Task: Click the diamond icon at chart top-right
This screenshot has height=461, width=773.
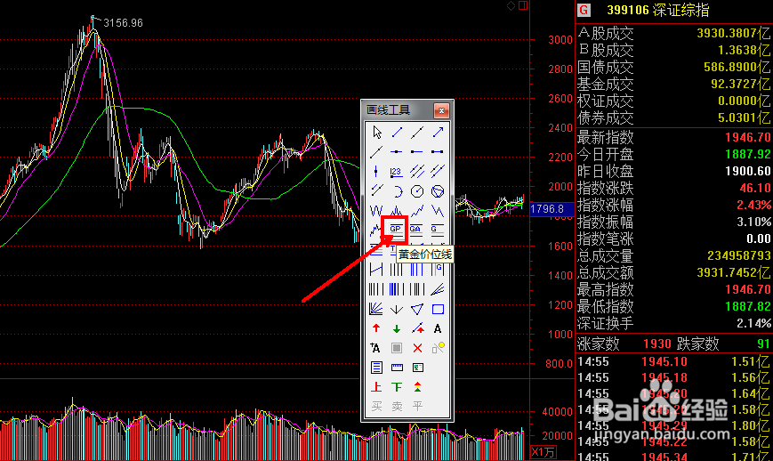Action: click(x=511, y=5)
